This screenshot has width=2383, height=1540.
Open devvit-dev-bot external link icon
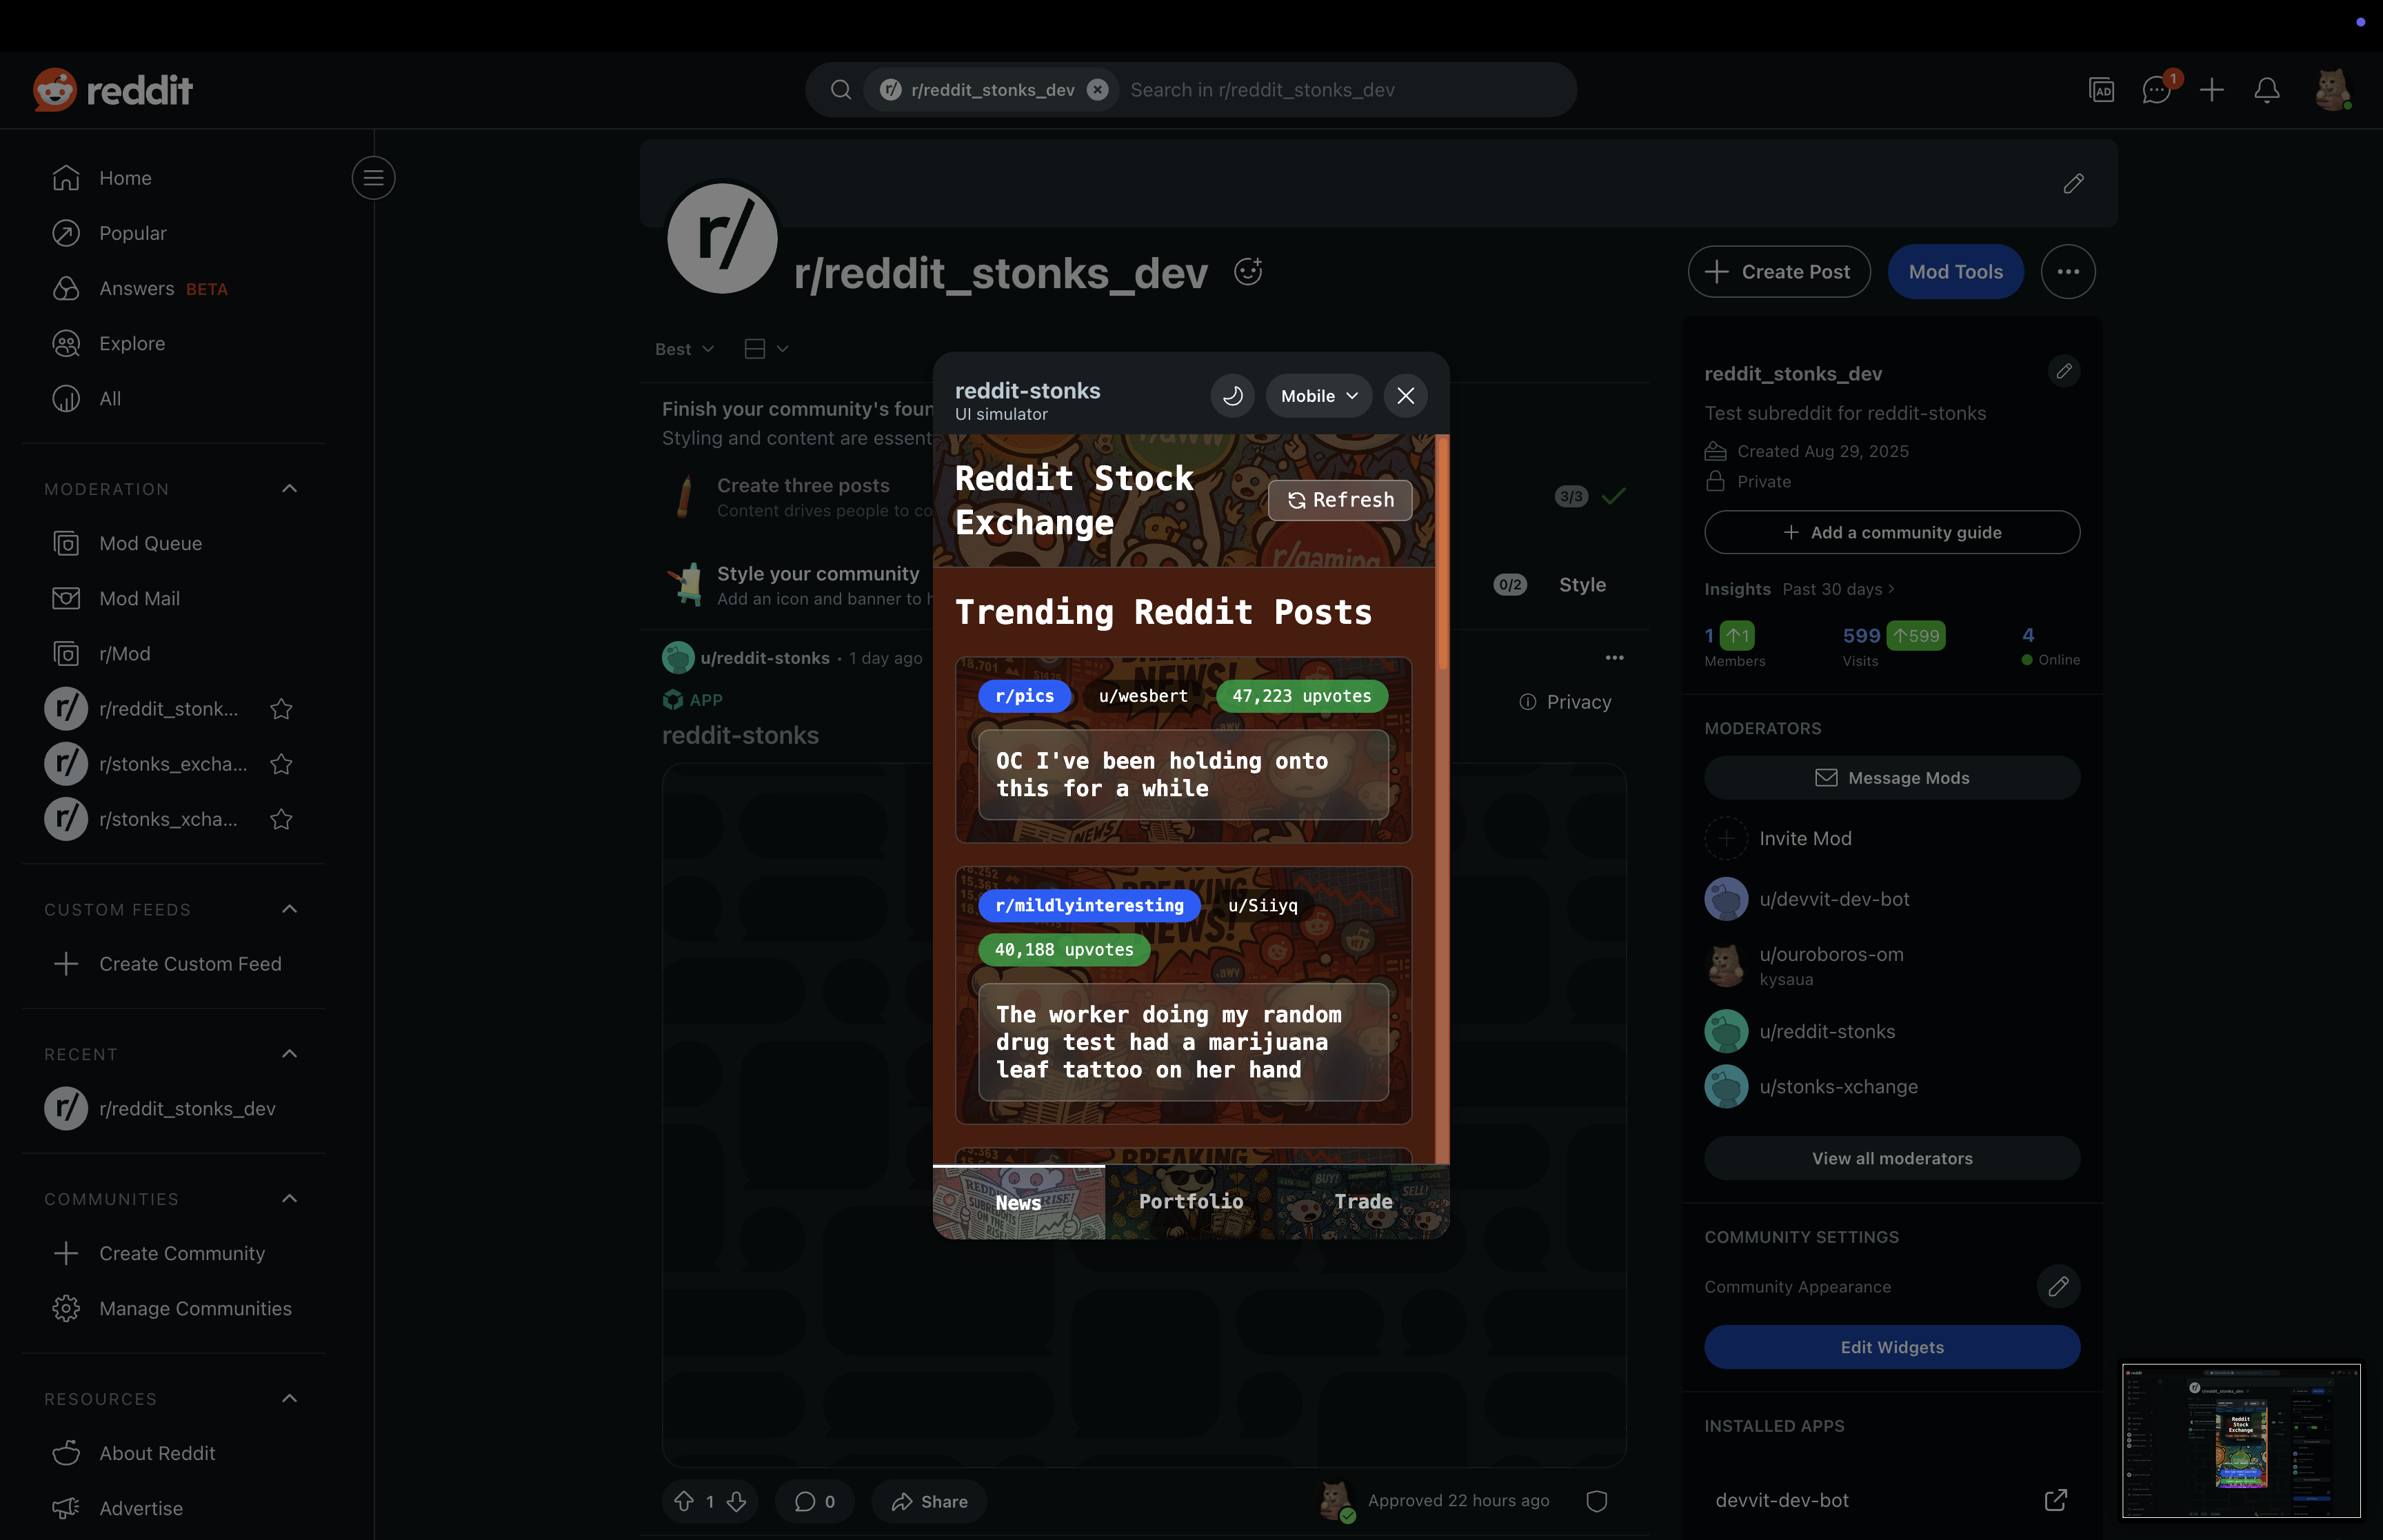2055,1500
